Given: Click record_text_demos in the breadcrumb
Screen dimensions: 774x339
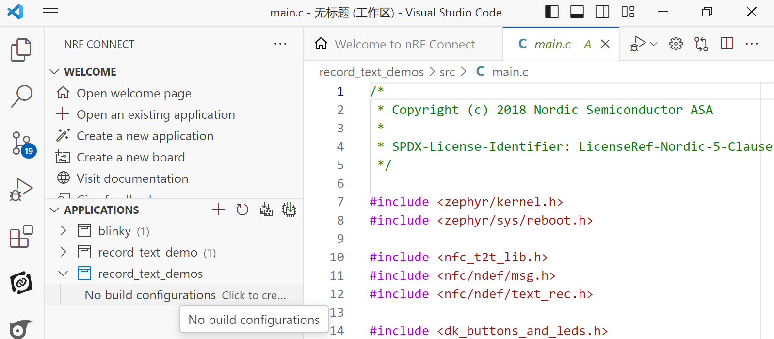Looking at the screenshot, I should pos(371,72).
